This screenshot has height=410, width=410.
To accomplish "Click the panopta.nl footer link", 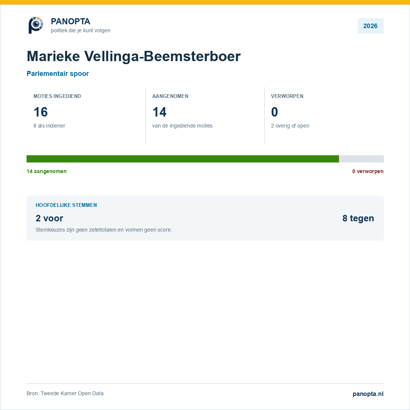I will coord(368,394).
